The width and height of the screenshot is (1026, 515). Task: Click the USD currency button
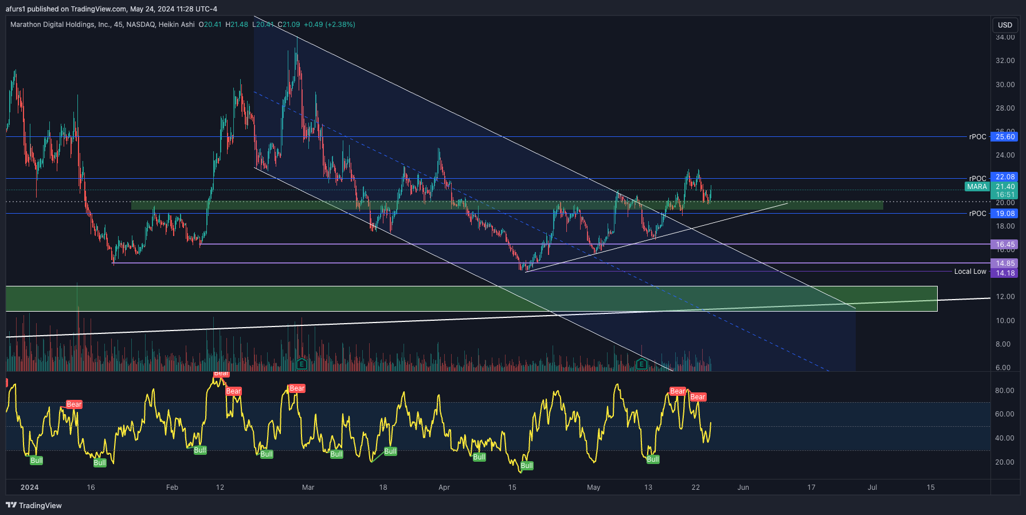[x=1005, y=25]
